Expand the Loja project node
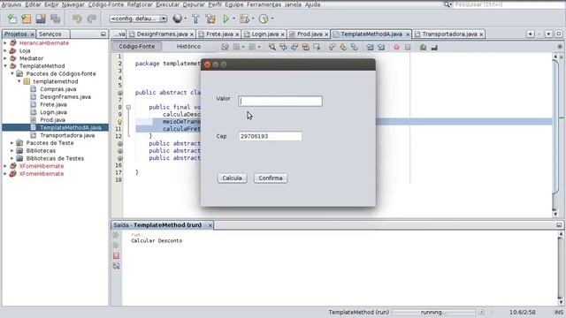The height and width of the screenshot is (318, 566). tap(5, 51)
